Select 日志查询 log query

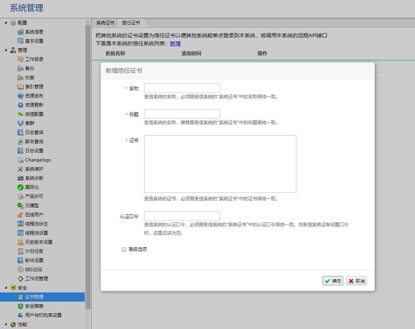click(35, 132)
